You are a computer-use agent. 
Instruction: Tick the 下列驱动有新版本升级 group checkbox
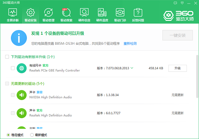[x=7, y=57]
